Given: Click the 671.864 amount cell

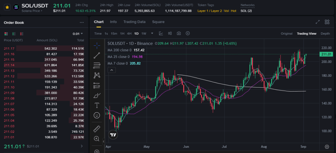Looking at the screenshot, I should point(51,65).
